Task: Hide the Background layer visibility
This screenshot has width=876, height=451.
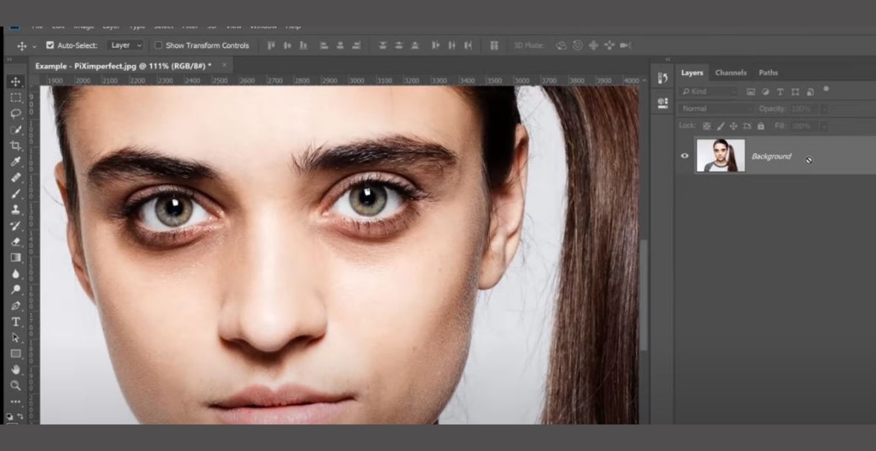Action: (x=684, y=155)
